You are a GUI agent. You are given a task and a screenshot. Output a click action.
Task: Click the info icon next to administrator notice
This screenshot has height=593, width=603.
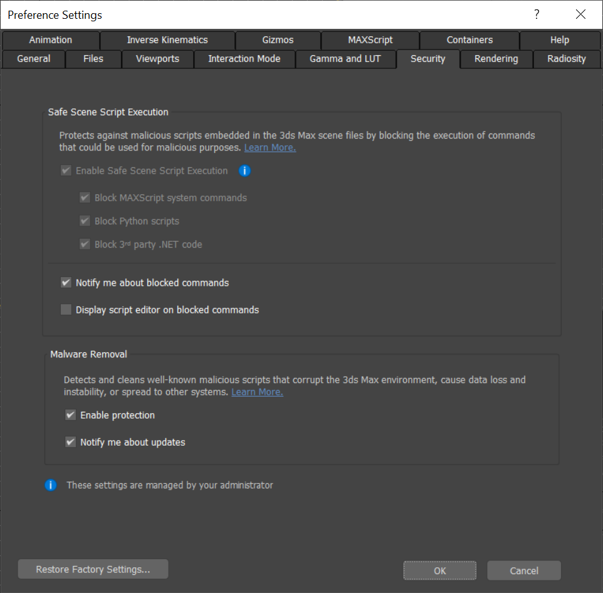[51, 485]
